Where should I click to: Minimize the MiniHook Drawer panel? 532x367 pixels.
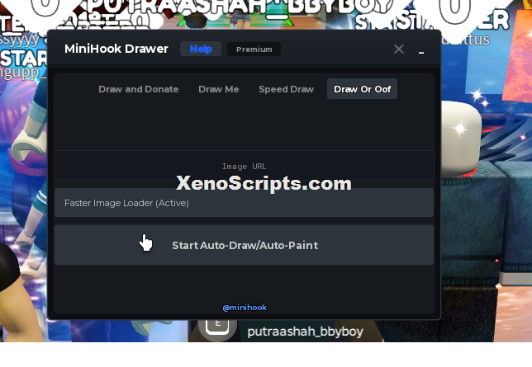[421, 52]
